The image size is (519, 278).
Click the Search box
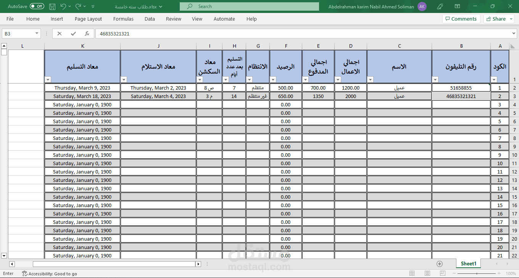click(x=249, y=6)
